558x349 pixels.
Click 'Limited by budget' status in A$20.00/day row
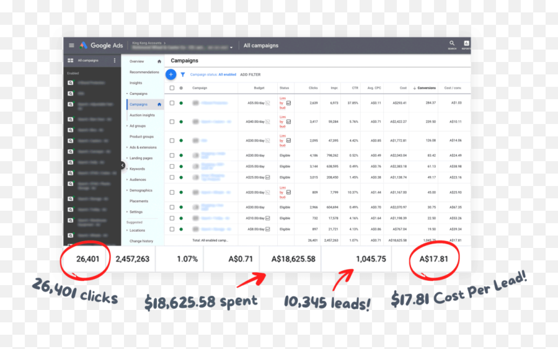point(283,192)
